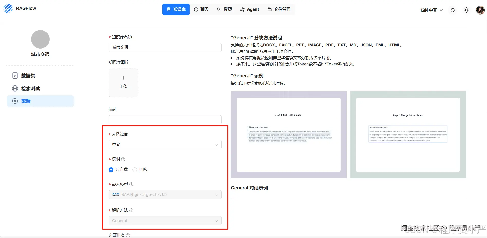Select the 团队 permission option
Screen dimensions: 487x238
(x=134, y=169)
